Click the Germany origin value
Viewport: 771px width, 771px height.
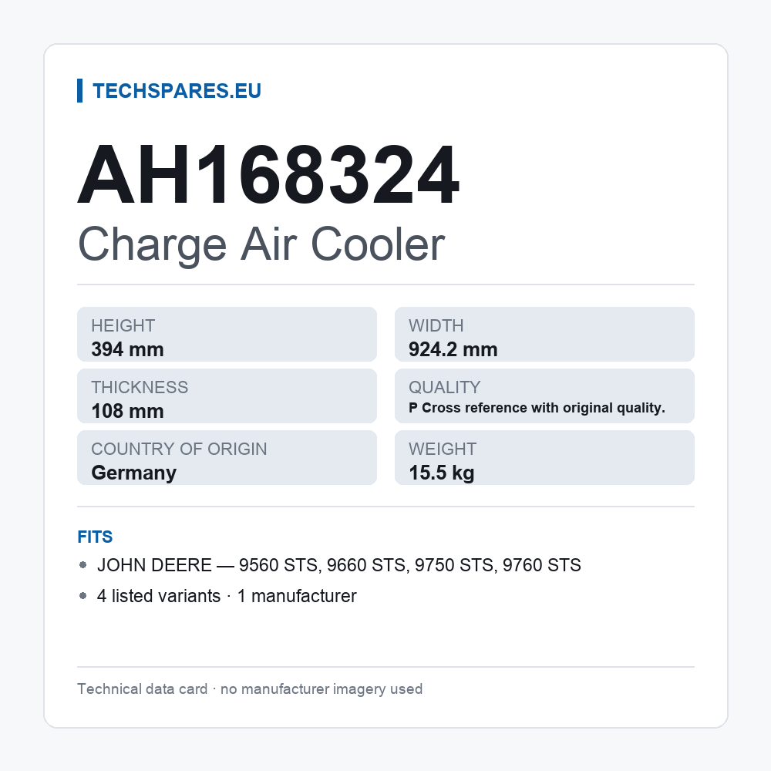point(133,473)
